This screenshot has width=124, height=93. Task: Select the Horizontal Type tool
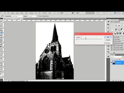click(1, 56)
